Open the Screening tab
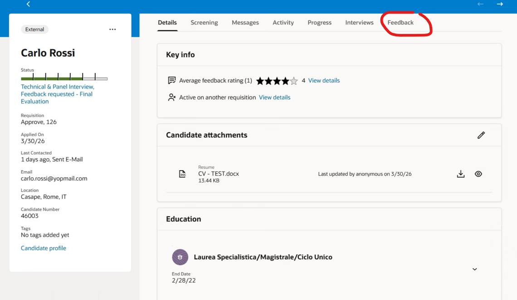The image size is (517, 300). coord(204,23)
